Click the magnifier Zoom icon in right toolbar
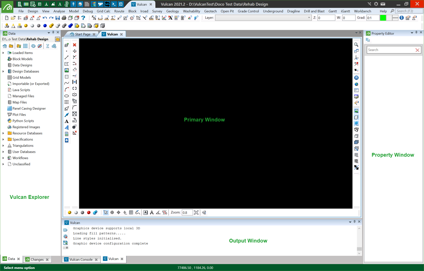Screen dimensions: 424x271 356,45
